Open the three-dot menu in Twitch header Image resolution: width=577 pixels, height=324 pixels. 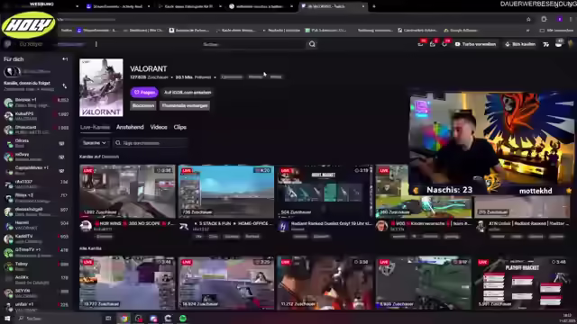96,44
